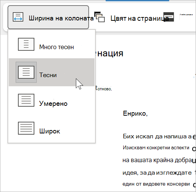Click the 'Умерено' column width thumbnail
Screen dimensions: 196x192
point(26,100)
